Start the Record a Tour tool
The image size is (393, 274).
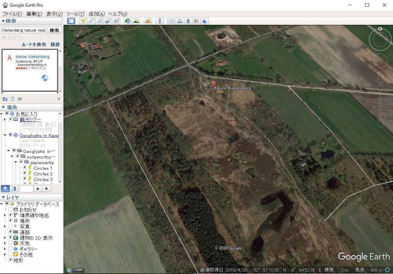(116, 21)
